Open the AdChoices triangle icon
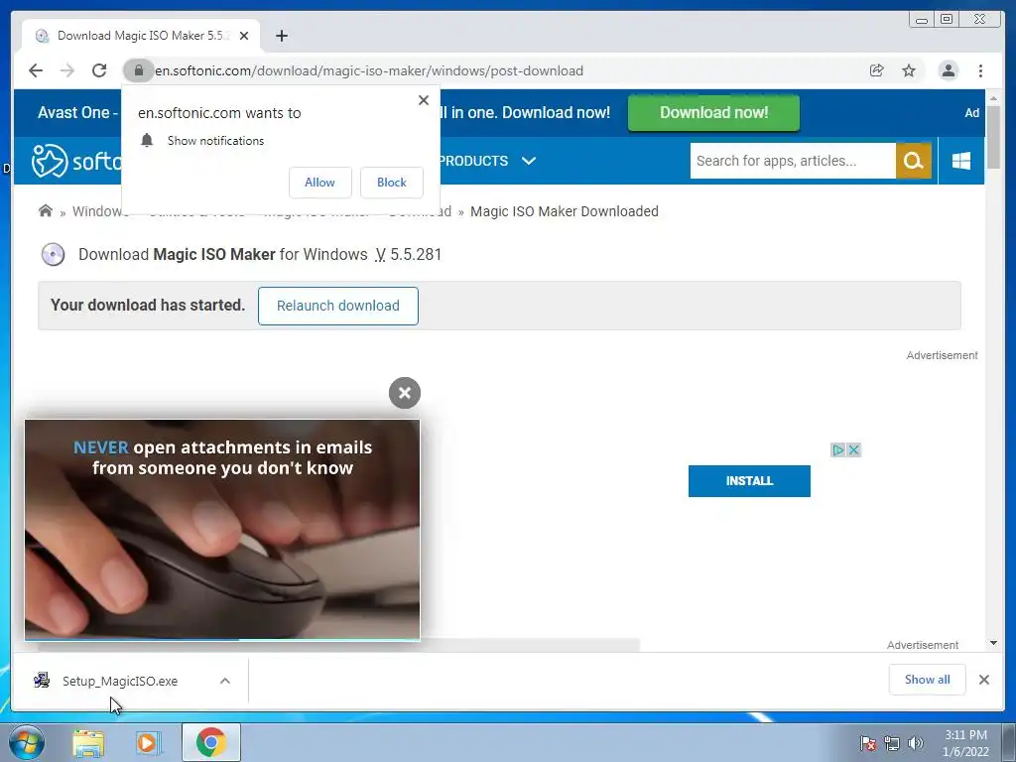This screenshot has height=762, width=1016. pos(838,449)
